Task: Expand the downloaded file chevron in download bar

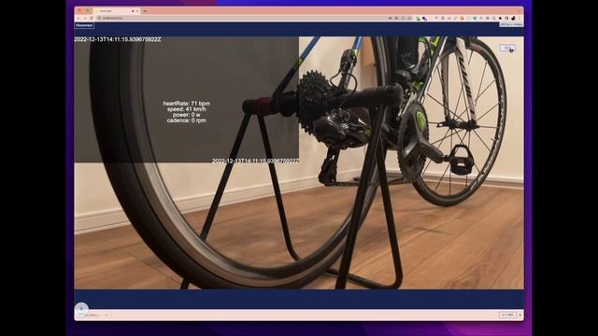Action: (x=107, y=315)
